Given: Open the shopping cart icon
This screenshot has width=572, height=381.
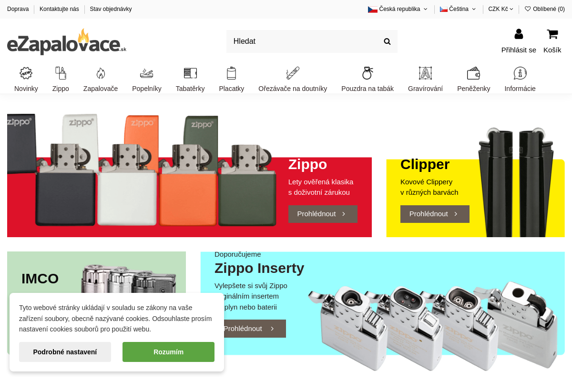Looking at the screenshot, I should point(552,34).
